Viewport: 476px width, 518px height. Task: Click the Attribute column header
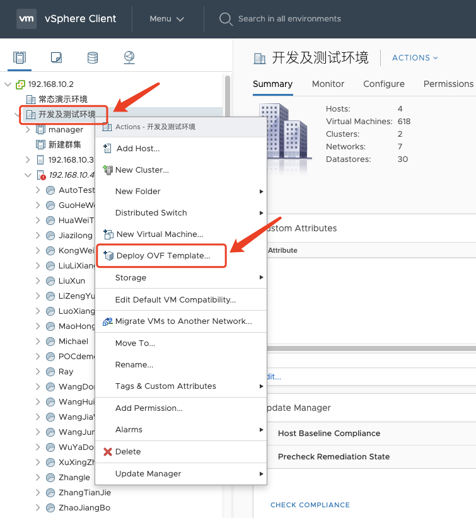point(282,250)
